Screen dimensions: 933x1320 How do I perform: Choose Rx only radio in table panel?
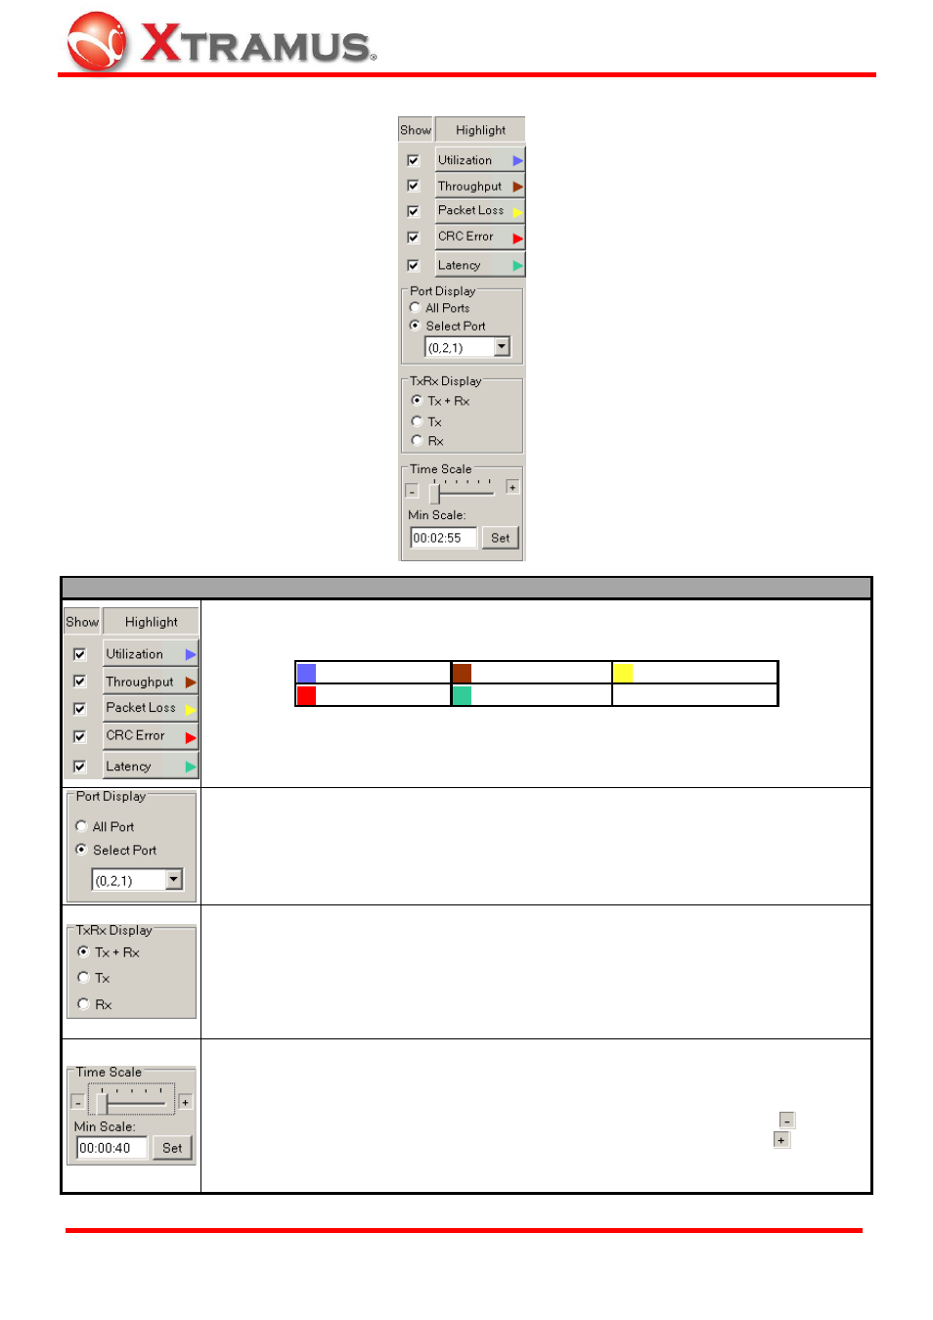(83, 1004)
